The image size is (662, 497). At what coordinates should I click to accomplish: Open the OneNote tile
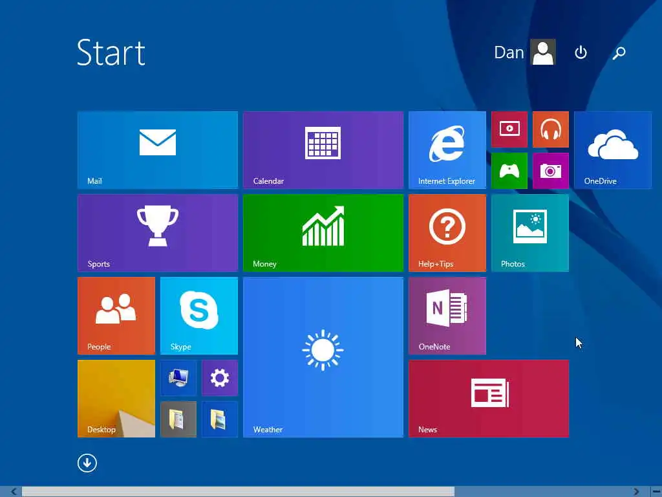(447, 316)
